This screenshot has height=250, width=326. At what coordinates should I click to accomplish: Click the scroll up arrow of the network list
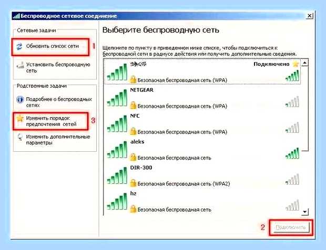(305, 62)
